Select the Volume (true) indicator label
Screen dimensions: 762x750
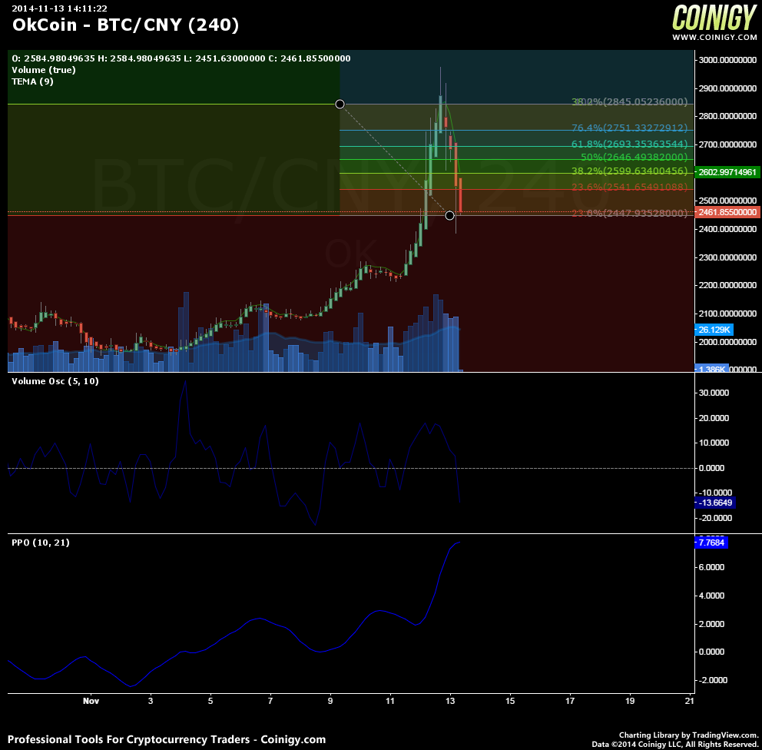pyautogui.click(x=44, y=70)
